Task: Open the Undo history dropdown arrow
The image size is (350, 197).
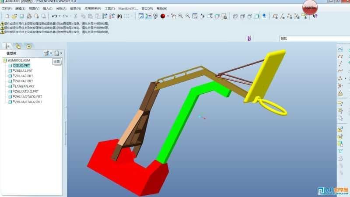Action: pos(59,16)
